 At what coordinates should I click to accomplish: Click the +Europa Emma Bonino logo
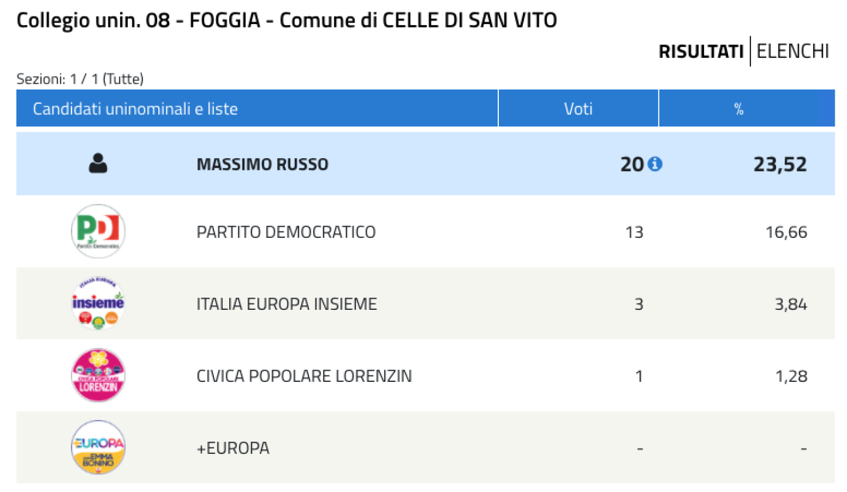98,448
